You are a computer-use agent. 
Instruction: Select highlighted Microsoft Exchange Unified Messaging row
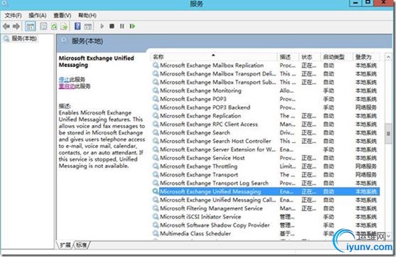pos(265,192)
